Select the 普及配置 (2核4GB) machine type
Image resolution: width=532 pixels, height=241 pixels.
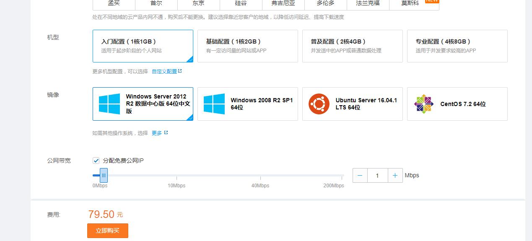tap(353, 46)
